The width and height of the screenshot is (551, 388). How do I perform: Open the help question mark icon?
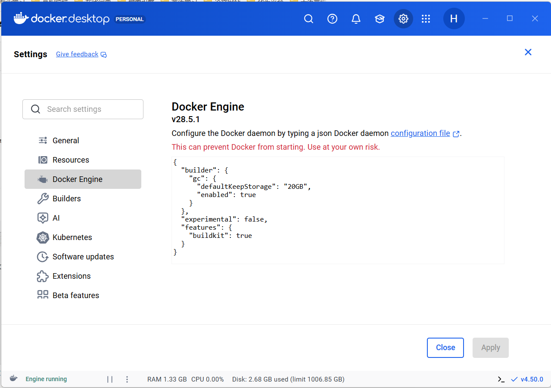click(332, 19)
